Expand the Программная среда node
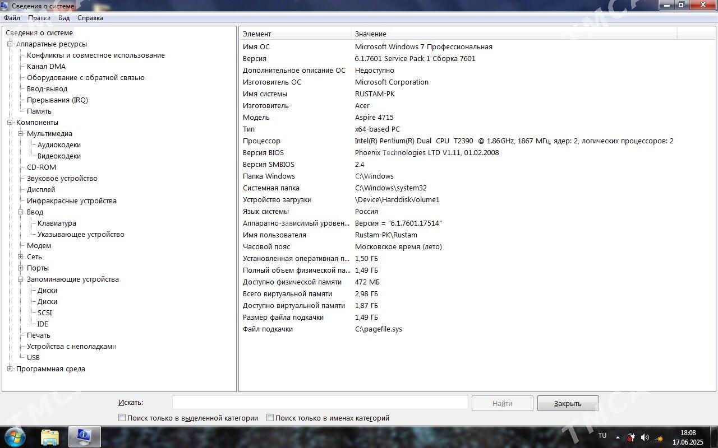 click(x=10, y=369)
